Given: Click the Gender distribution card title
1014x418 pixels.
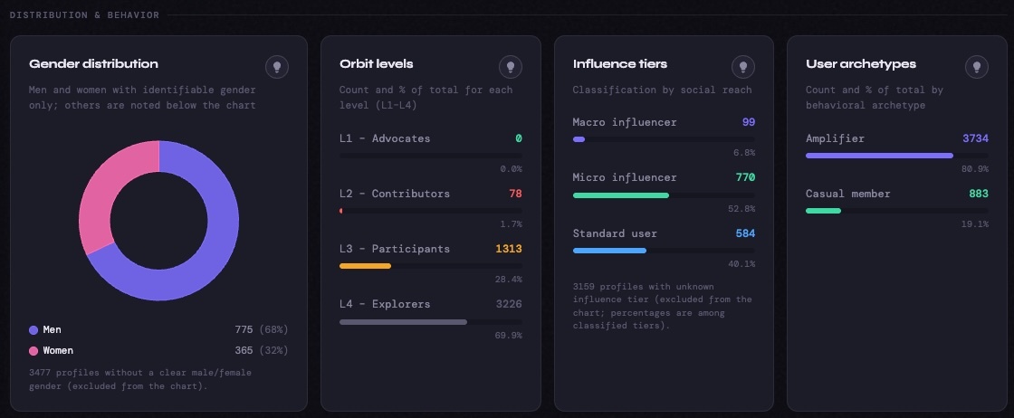Looking at the screenshot, I should tap(93, 64).
